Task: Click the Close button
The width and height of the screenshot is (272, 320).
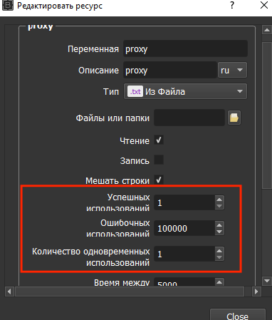Action: pyautogui.click(x=238, y=315)
